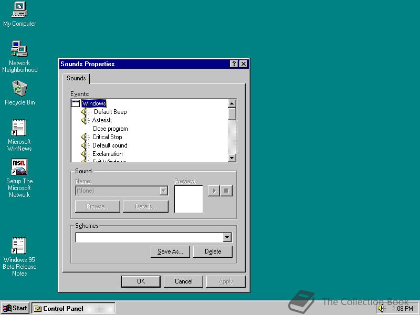420x315 pixels.
Task: Select the Close program event
Action: [110, 129]
